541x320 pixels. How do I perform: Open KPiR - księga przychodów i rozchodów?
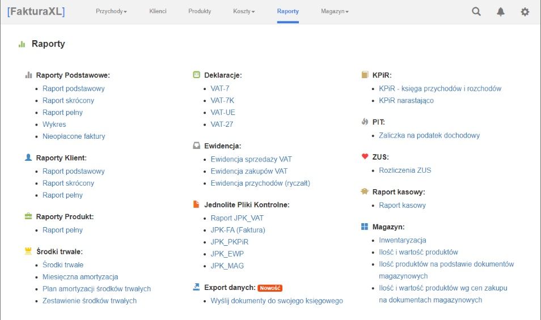(x=440, y=88)
